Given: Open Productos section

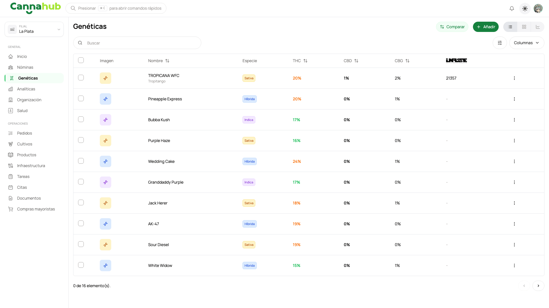Looking at the screenshot, I should click(x=34, y=155).
